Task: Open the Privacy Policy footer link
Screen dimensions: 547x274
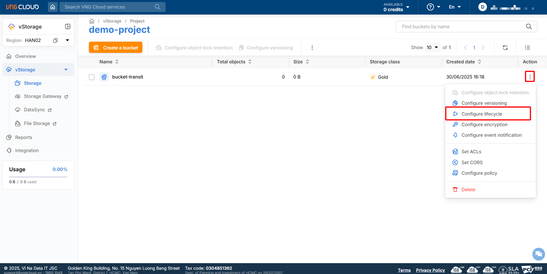Action: click(x=430, y=270)
